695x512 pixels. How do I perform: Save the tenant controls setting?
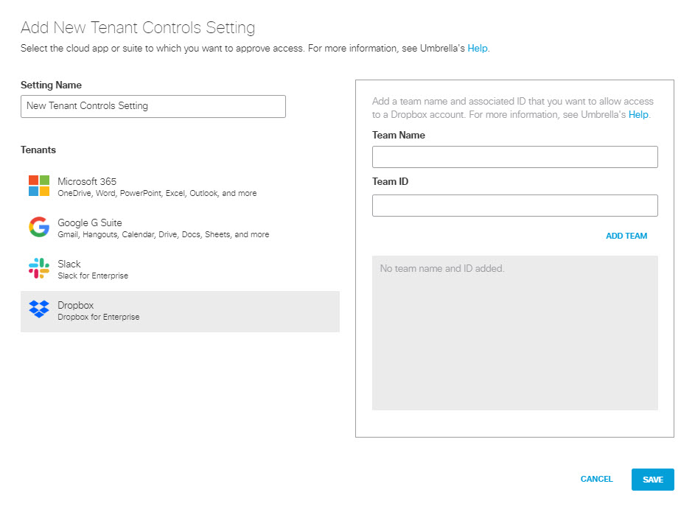(652, 480)
